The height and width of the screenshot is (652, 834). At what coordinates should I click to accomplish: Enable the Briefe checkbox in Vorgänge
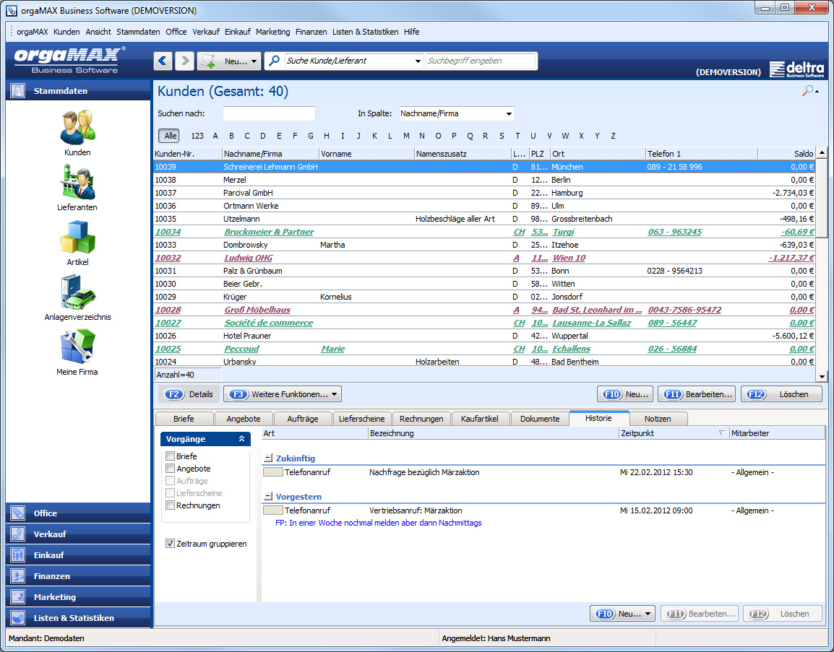[x=171, y=456]
